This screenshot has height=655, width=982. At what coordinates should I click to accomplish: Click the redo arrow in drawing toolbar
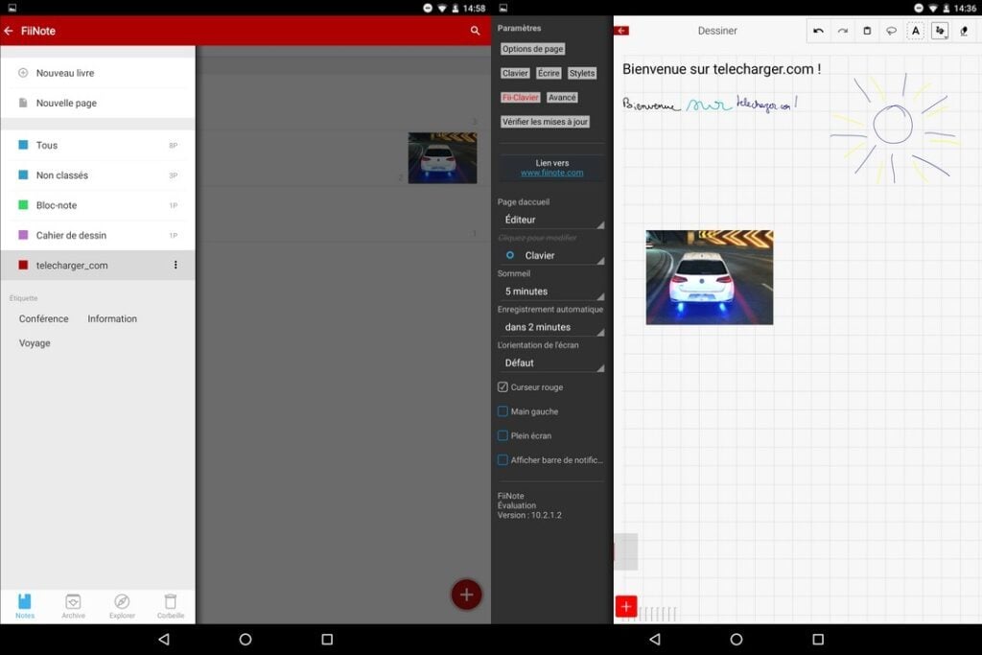coord(842,31)
